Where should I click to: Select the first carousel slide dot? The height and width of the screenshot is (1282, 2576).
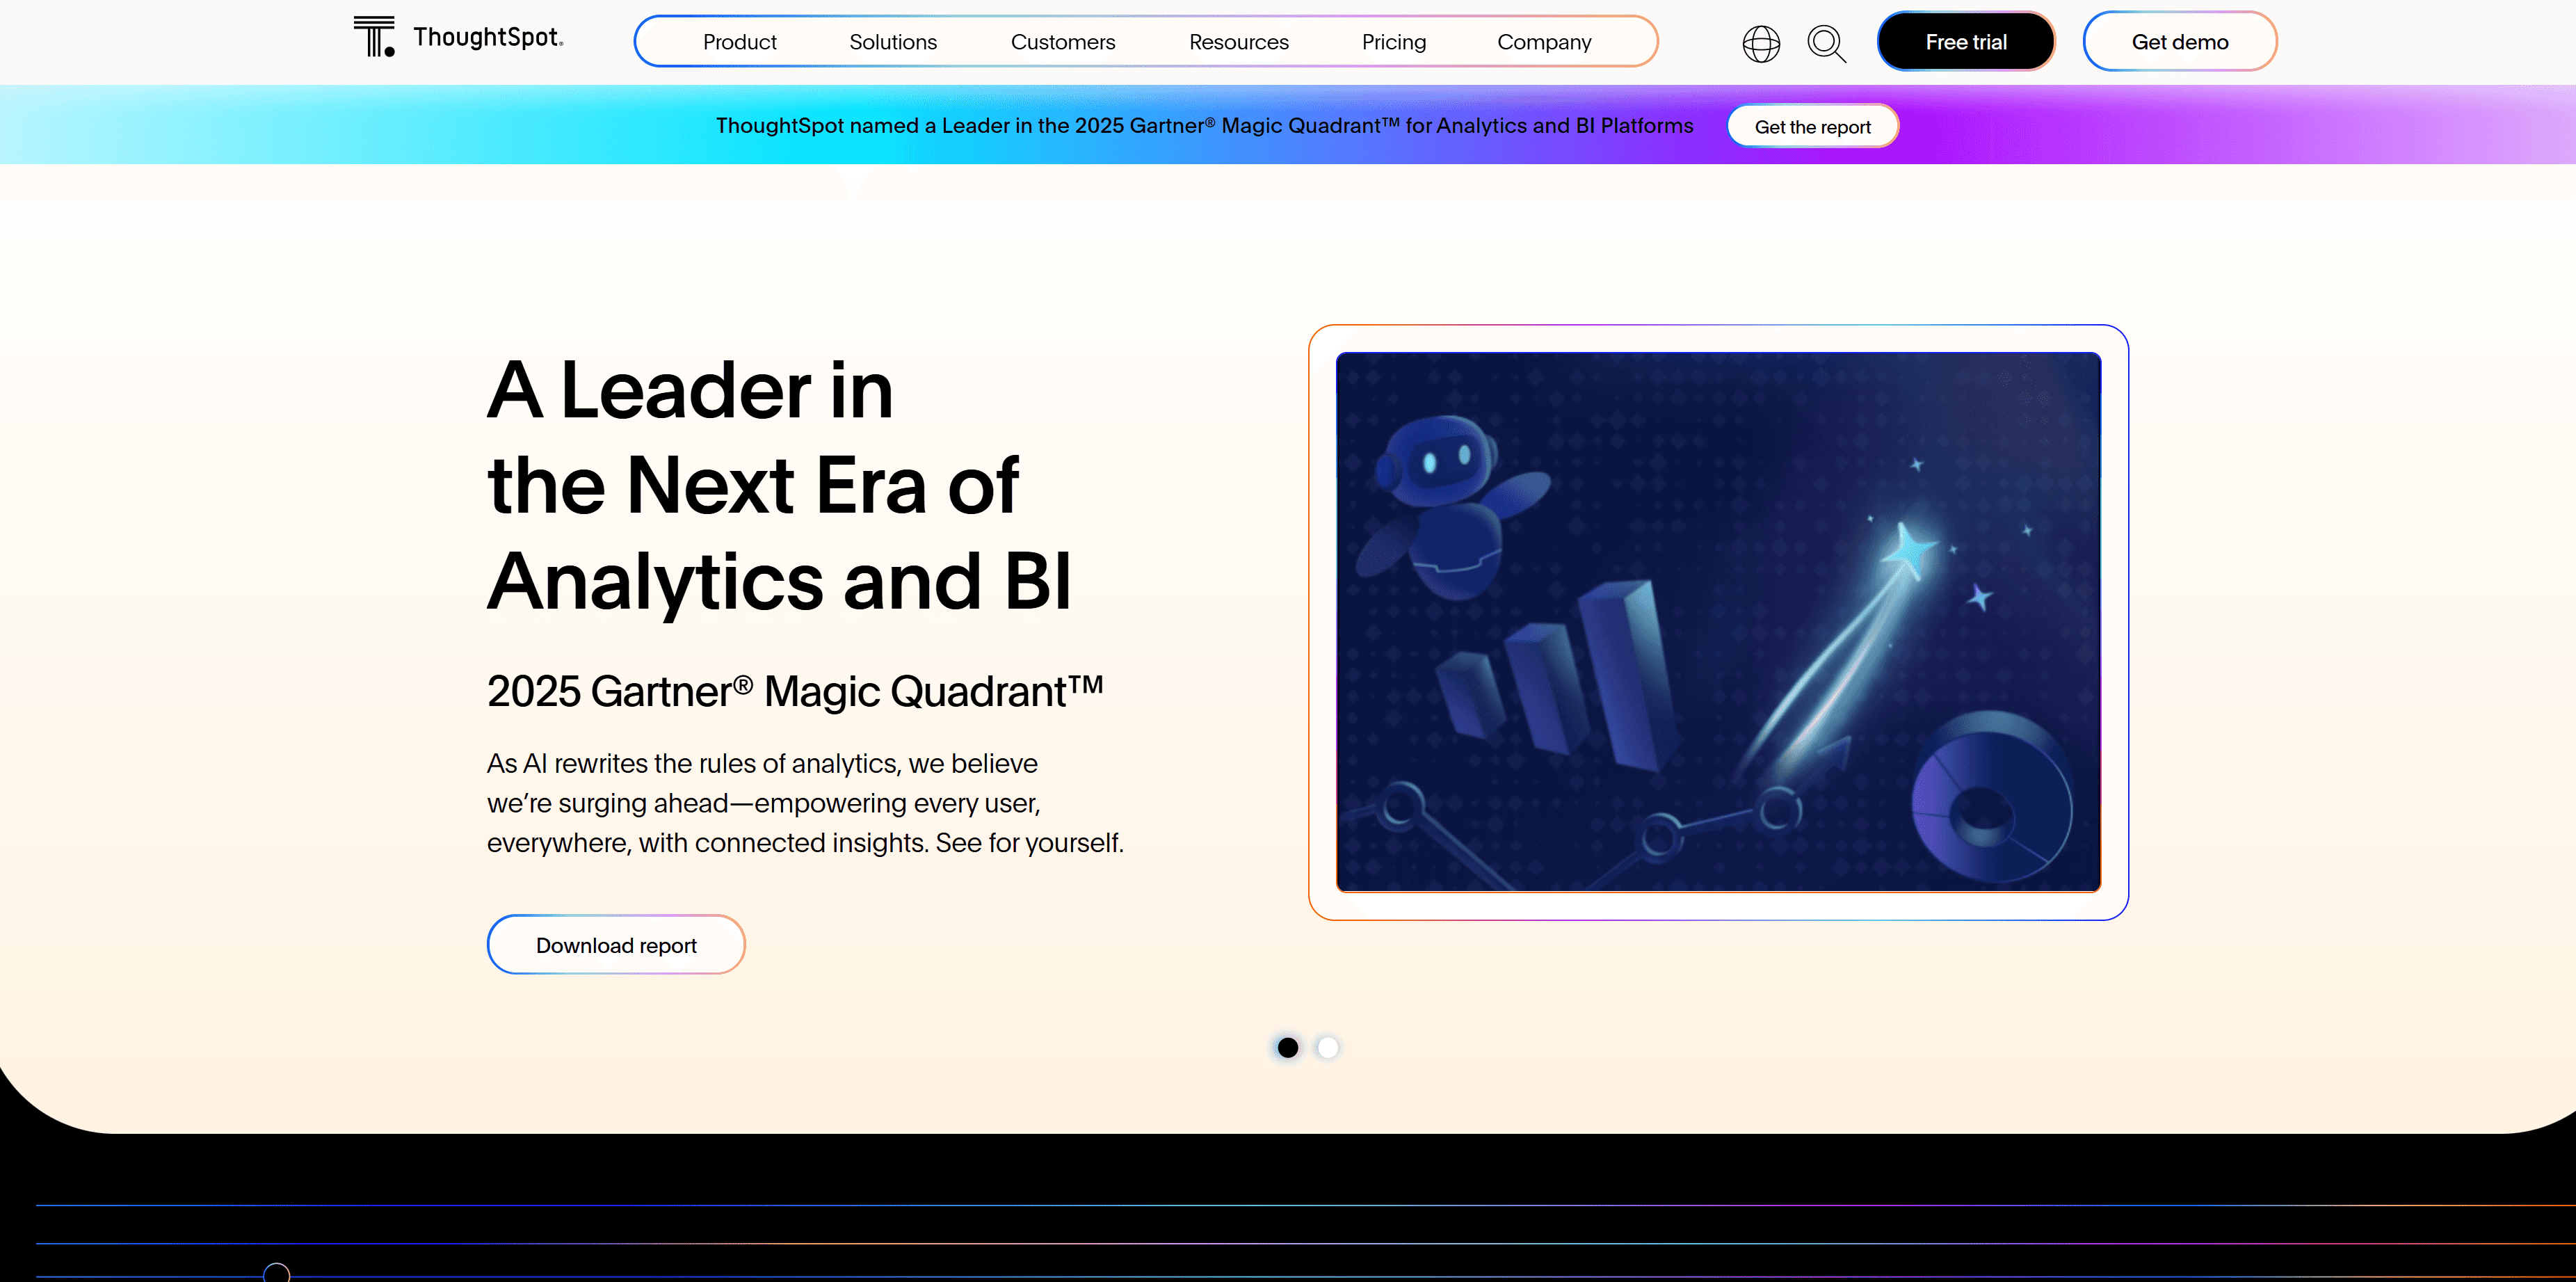(1288, 1047)
